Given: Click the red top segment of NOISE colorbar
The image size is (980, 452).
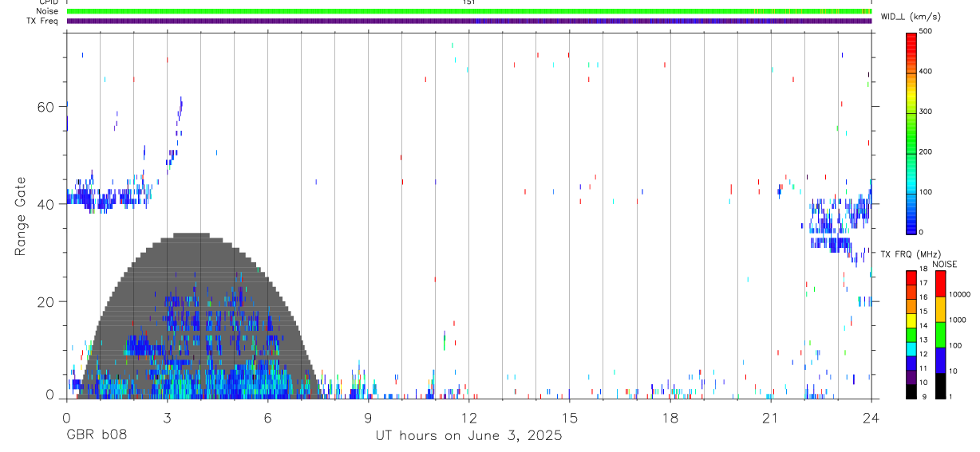Looking at the screenshot, I should (940, 283).
